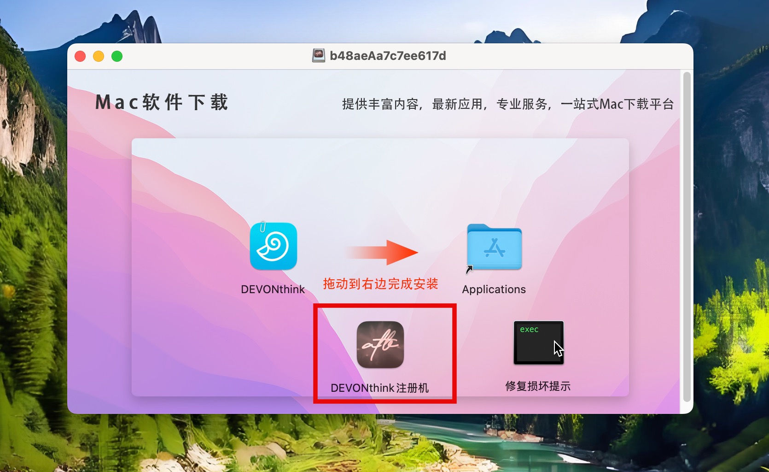769x472 pixels.
Task: Click the DEVONthink file name label
Action: (273, 289)
